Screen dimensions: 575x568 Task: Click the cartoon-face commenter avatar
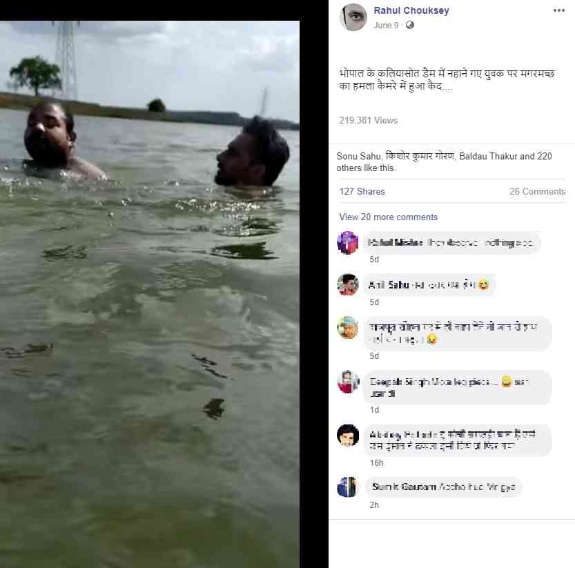click(x=348, y=435)
